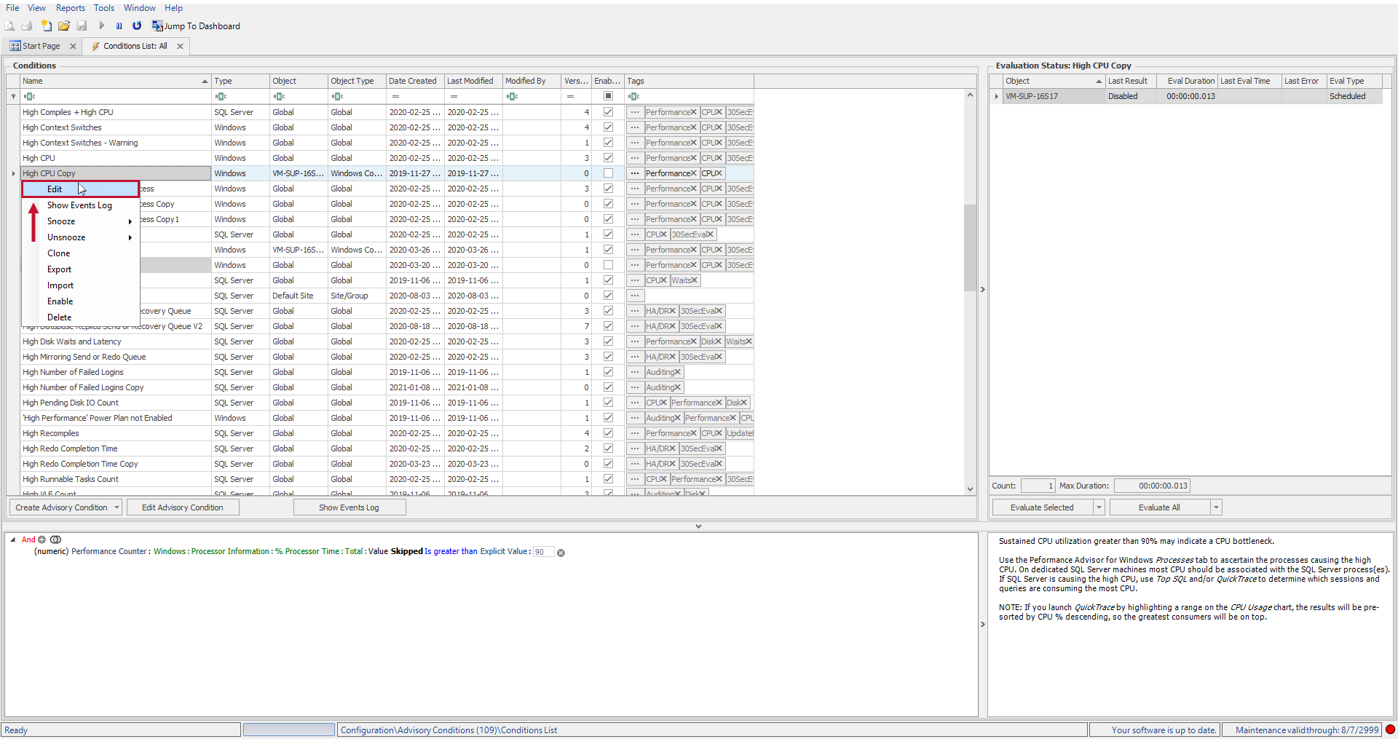Select Clone from the context menu
Viewport: 1398px width, 739px height.
(59, 253)
